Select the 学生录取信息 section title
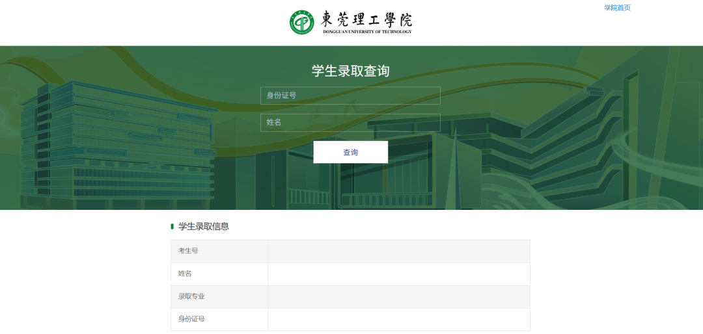The image size is (703, 334). [204, 227]
